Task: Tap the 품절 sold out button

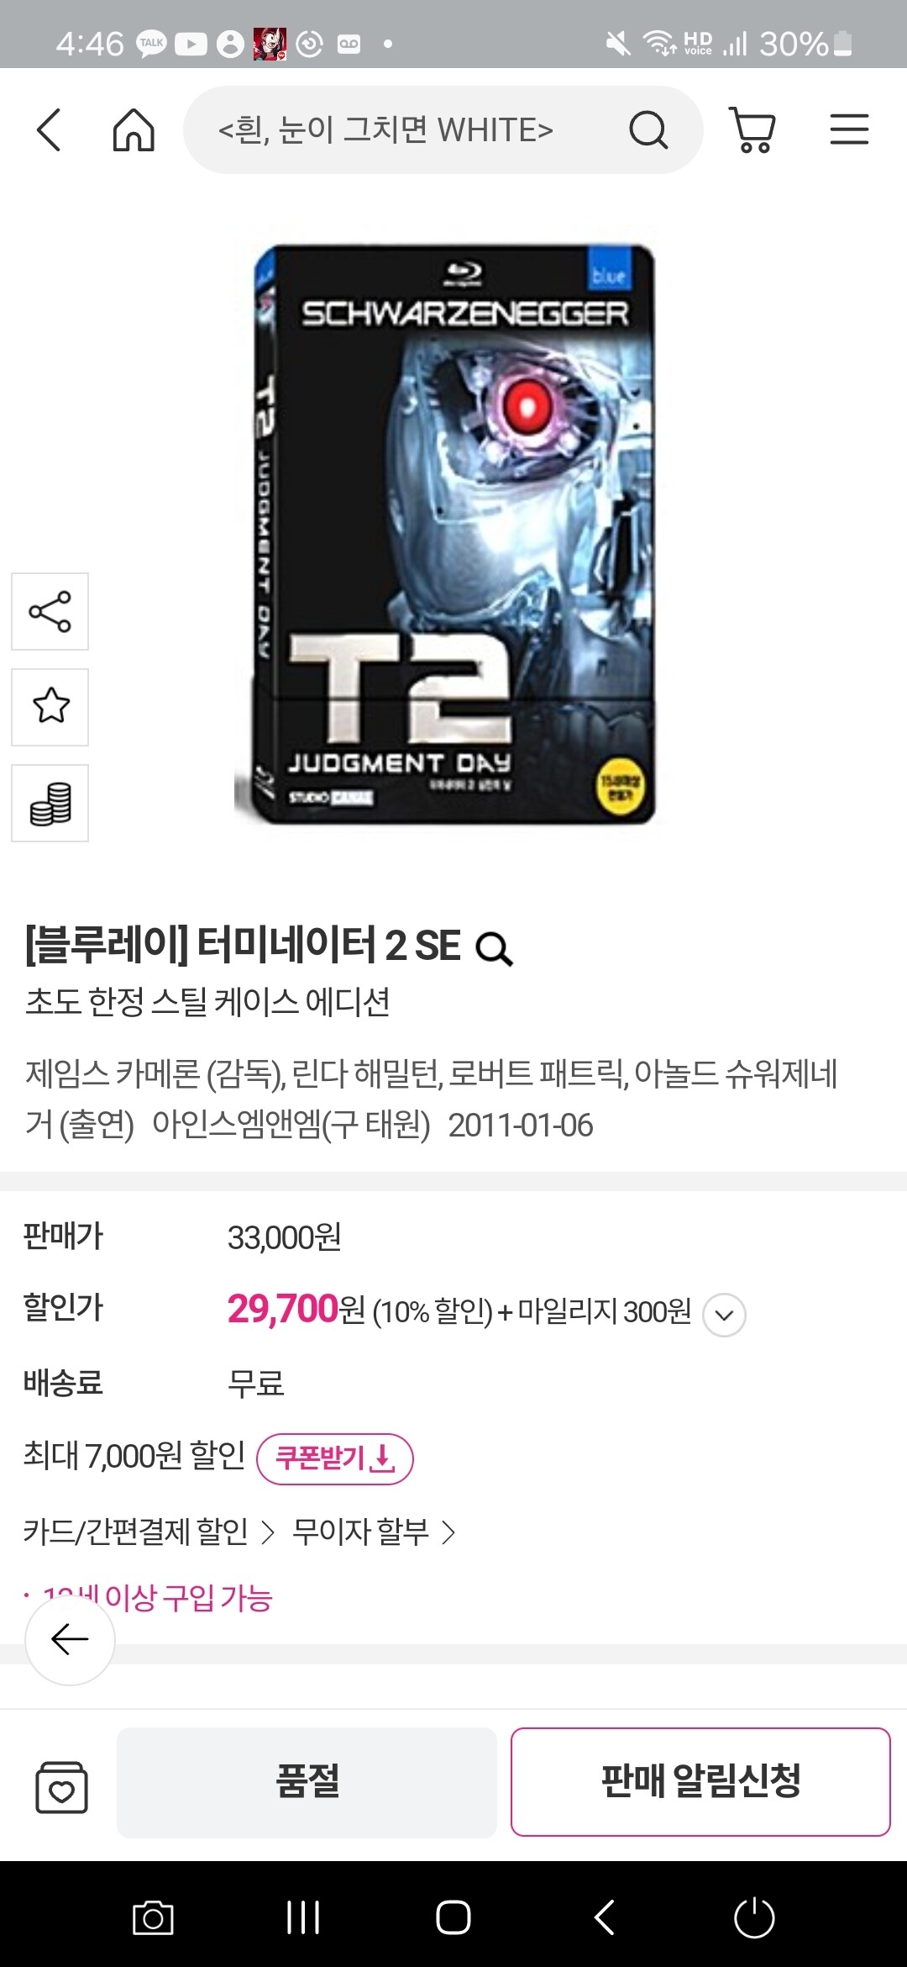Action: [x=307, y=1782]
